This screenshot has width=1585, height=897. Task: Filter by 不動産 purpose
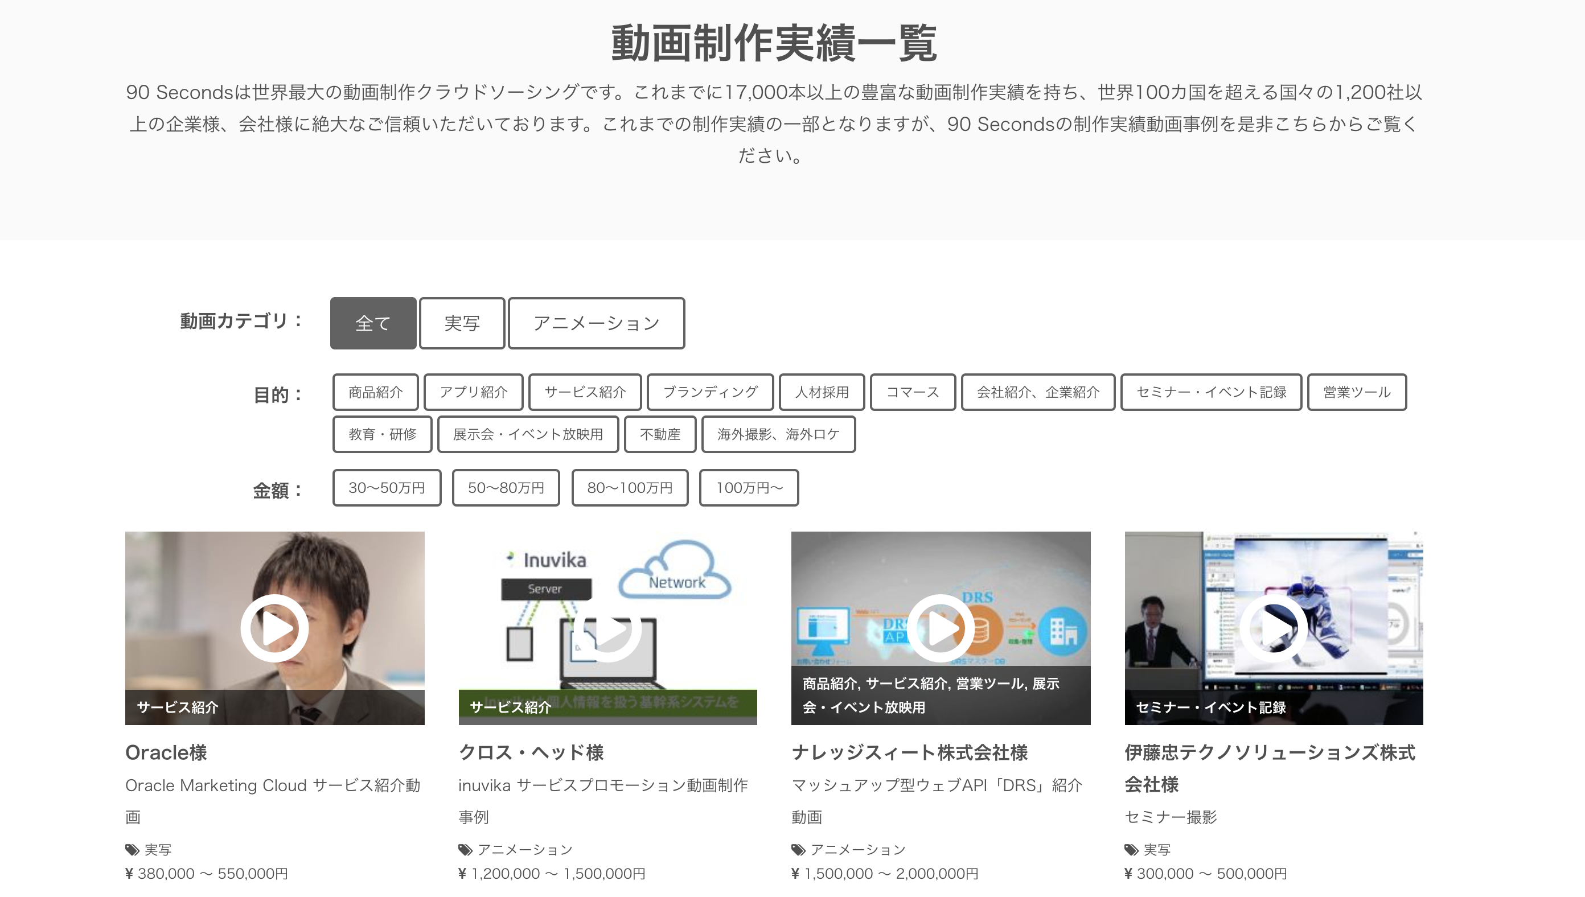[x=660, y=434]
